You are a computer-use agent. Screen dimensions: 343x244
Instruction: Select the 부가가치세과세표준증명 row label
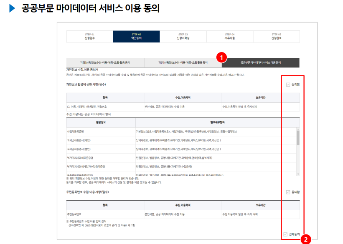pos(80,158)
